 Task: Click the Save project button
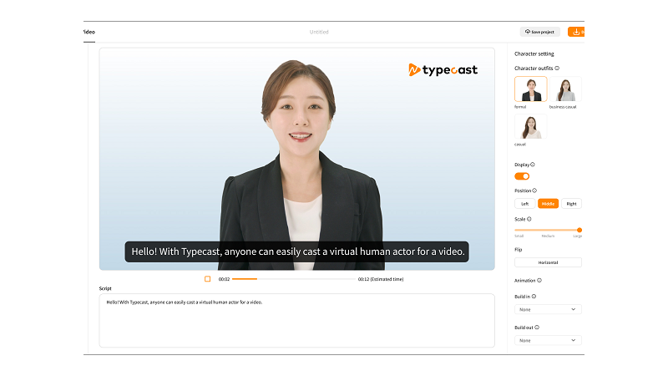(539, 32)
